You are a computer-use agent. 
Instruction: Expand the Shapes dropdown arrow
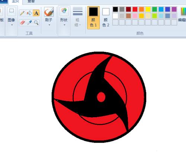tap(64, 25)
